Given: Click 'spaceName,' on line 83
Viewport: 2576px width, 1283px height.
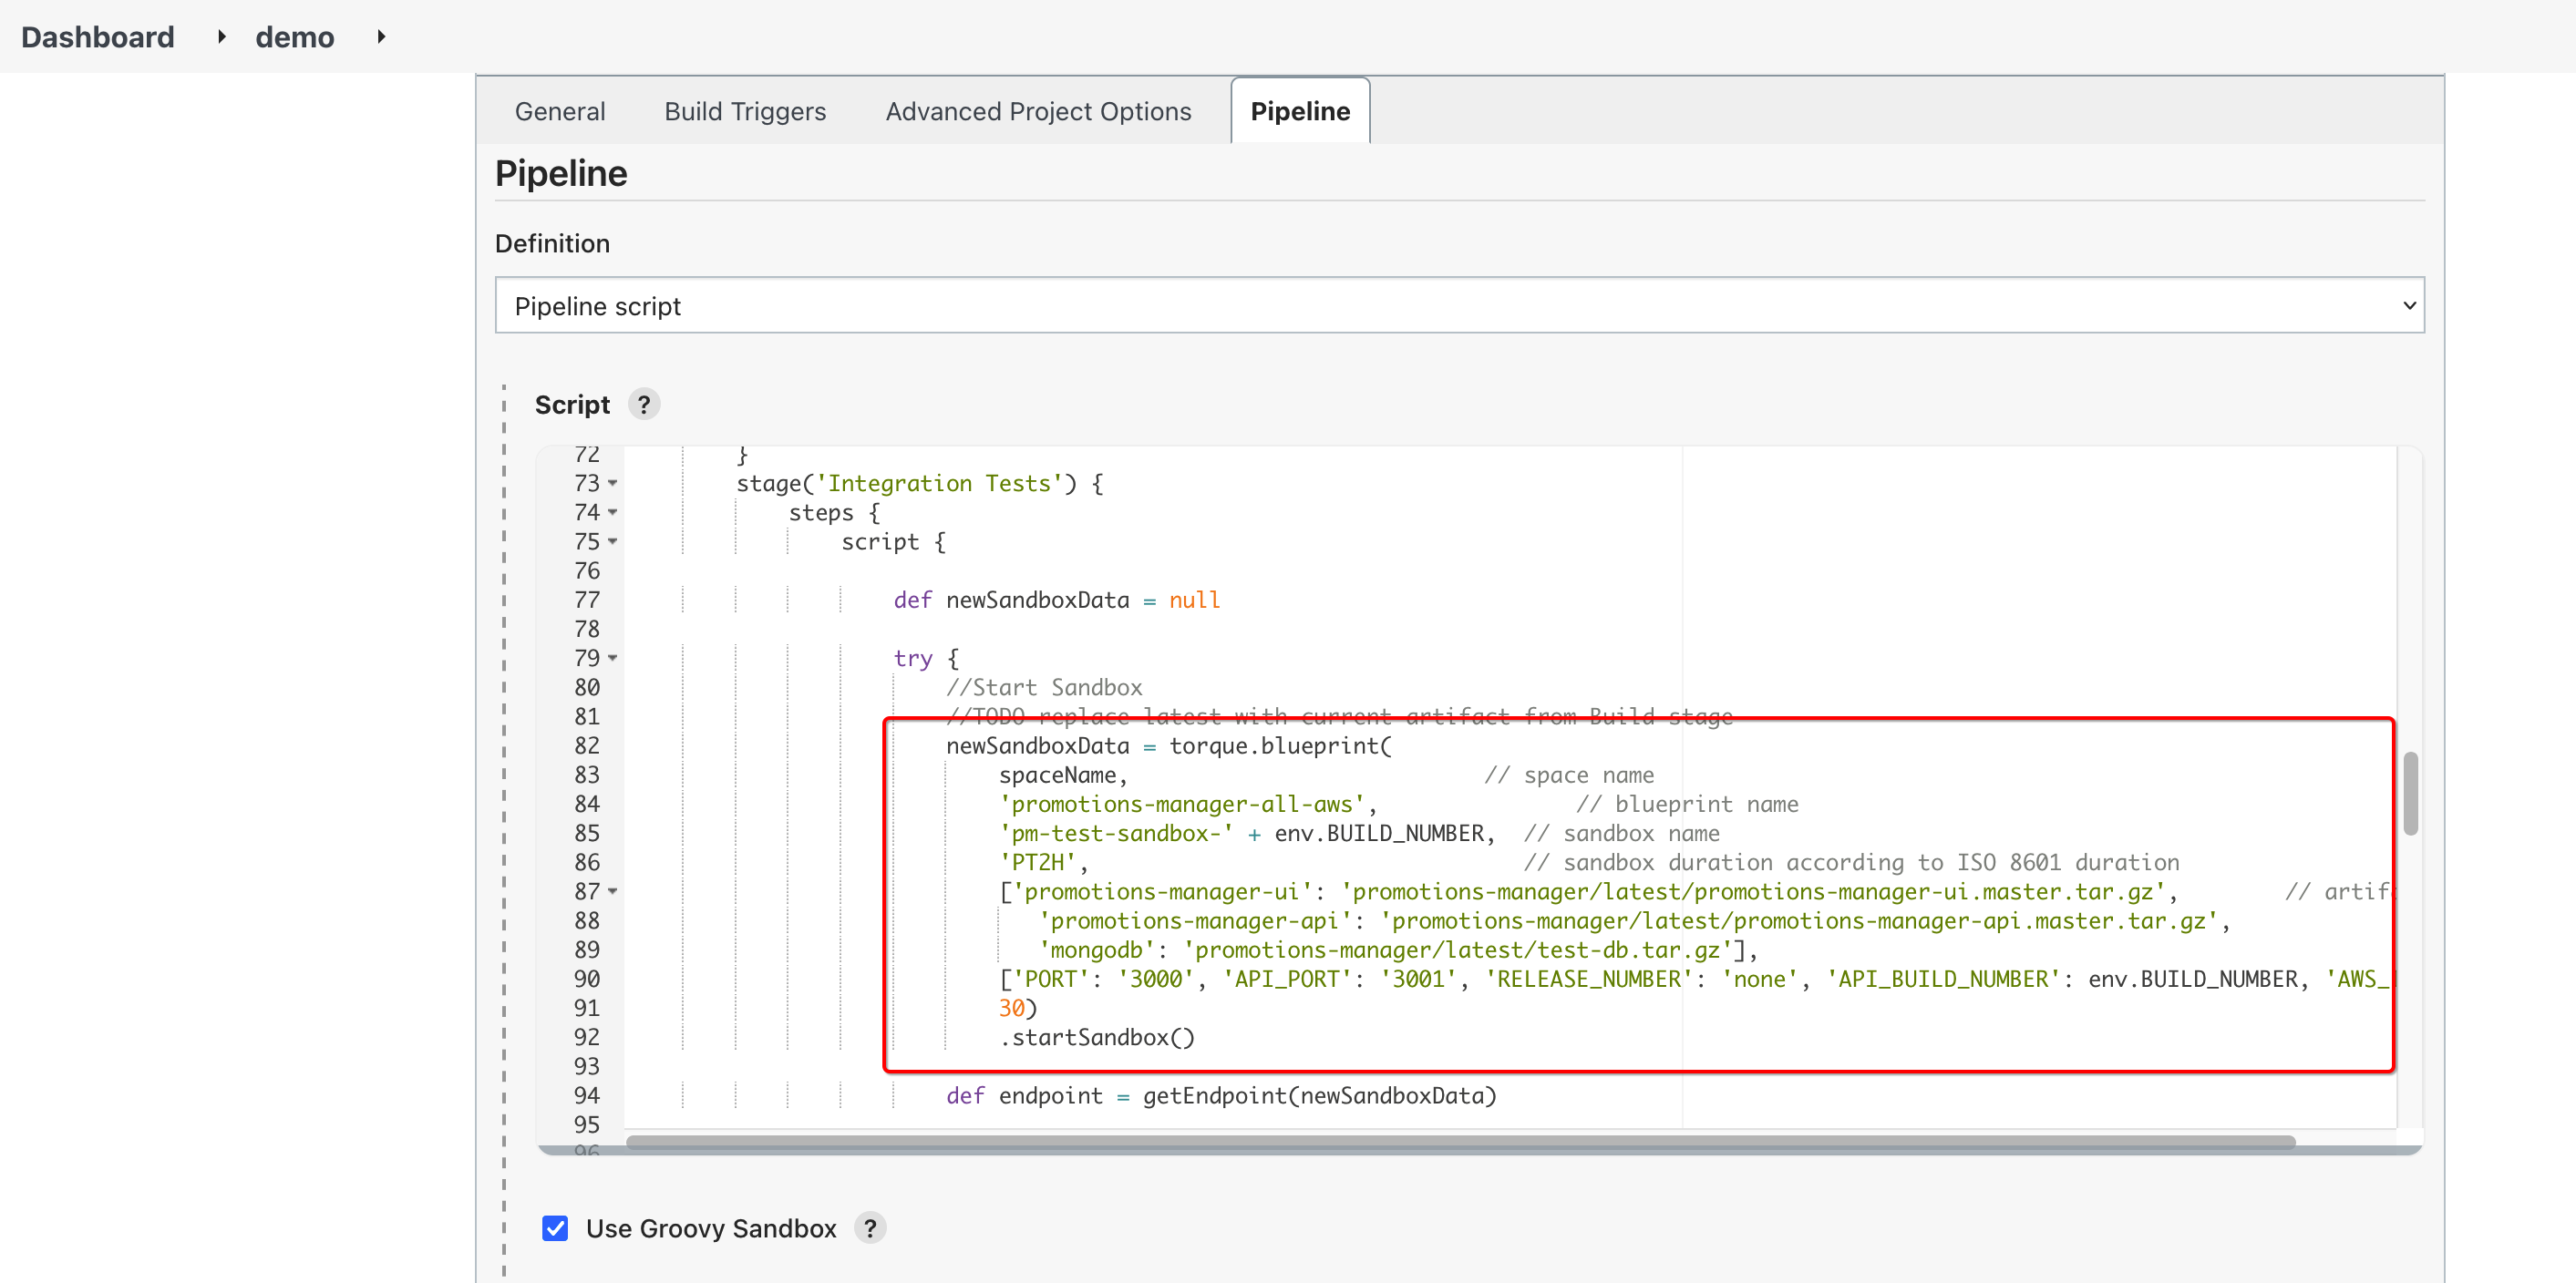Looking at the screenshot, I should (1063, 775).
